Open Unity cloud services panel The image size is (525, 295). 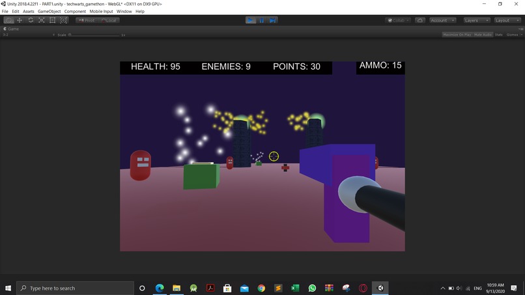(420, 20)
